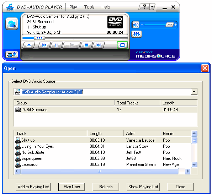Stop the playback
Viewport: 212px width, 195px height.
click(86, 45)
